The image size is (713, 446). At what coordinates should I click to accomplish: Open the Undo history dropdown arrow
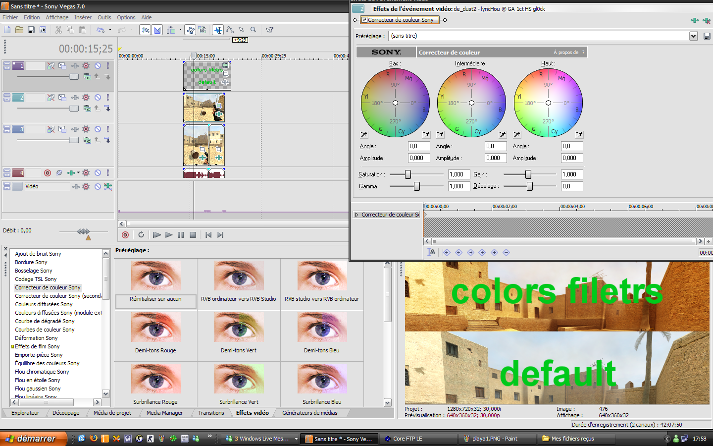(x=110, y=30)
